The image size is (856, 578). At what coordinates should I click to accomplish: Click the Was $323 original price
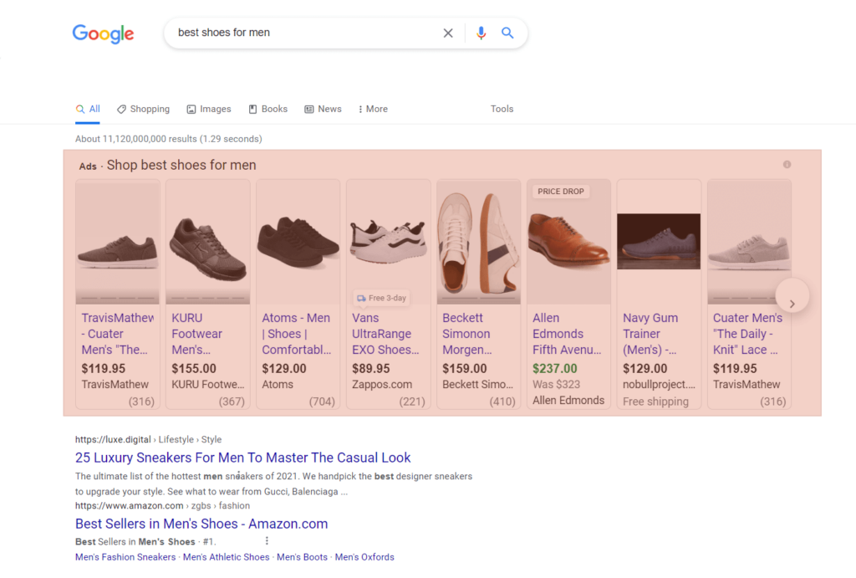(x=556, y=385)
